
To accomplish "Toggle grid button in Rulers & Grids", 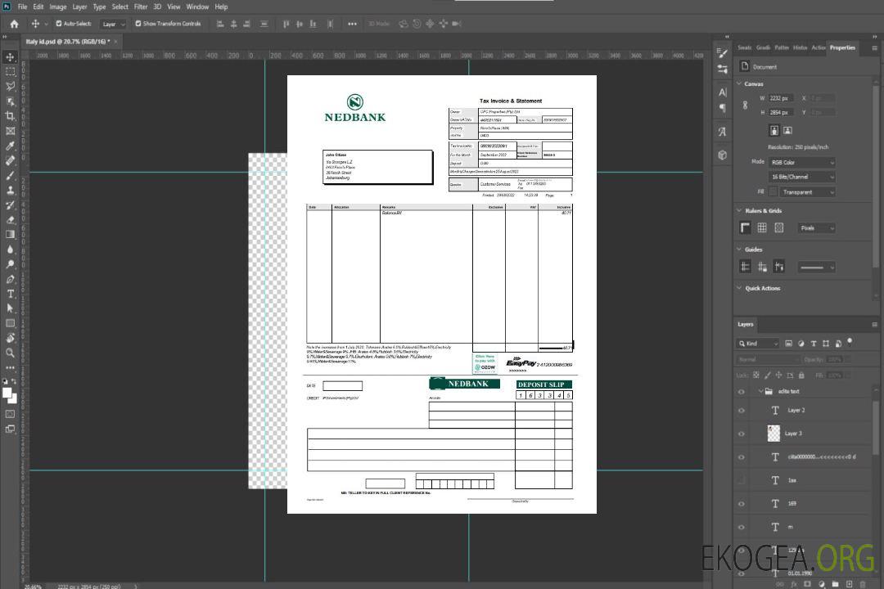I will click(762, 227).
